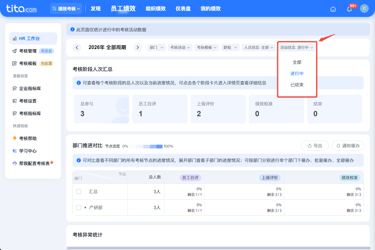Click the 绩效校准 column header tag
The image size is (375, 250).
point(350,177)
